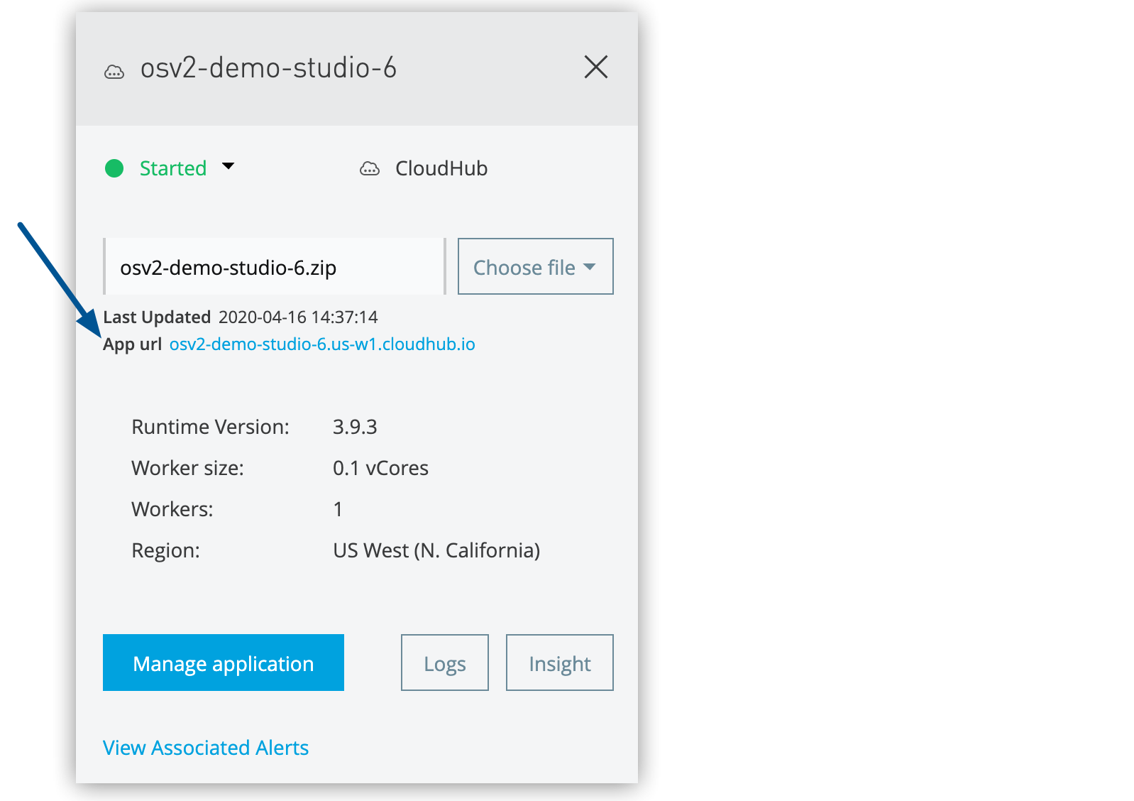Click the Last Updated timestamp text
The image size is (1134, 801).
[x=297, y=317]
